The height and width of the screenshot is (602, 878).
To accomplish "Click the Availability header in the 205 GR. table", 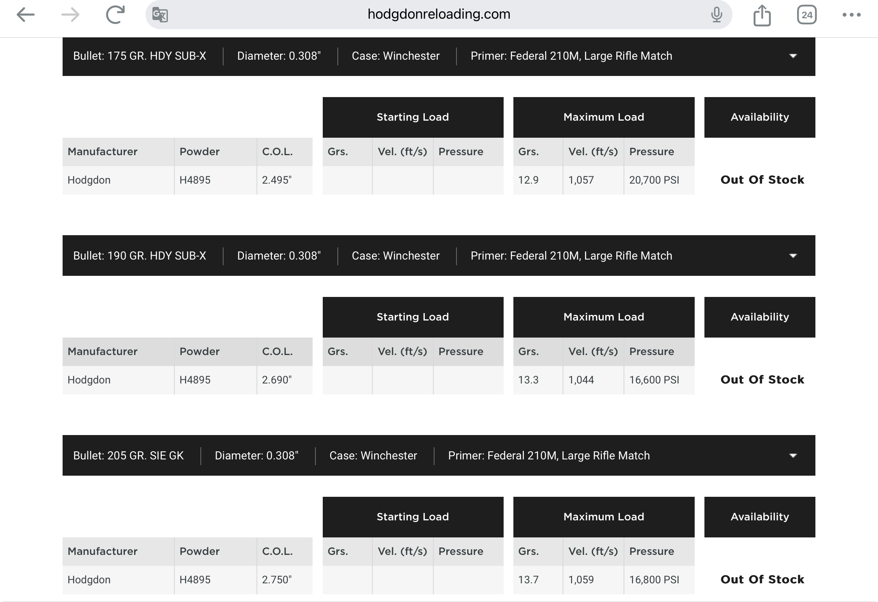I will tap(759, 517).
